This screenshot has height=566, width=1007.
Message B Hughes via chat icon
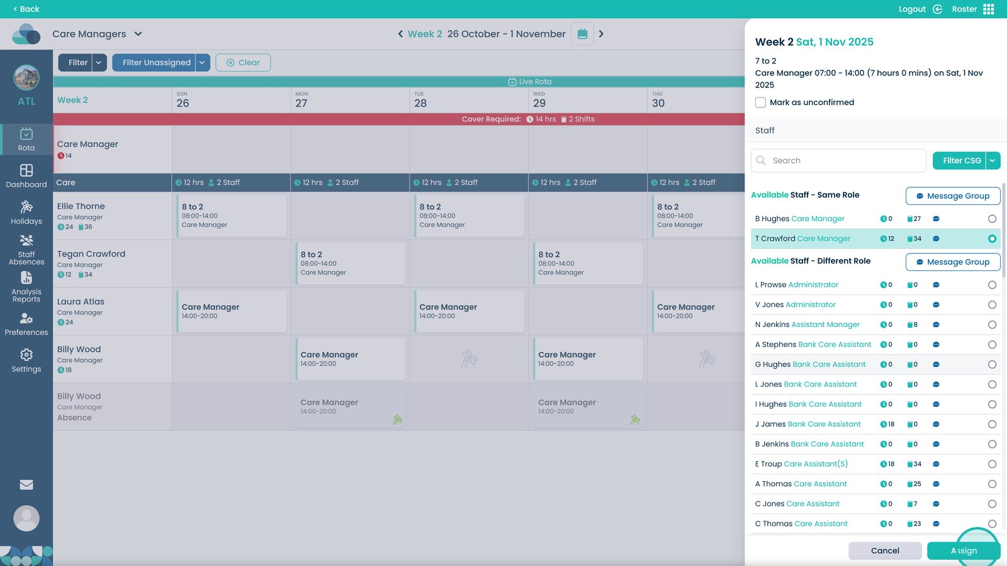point(936,219)
